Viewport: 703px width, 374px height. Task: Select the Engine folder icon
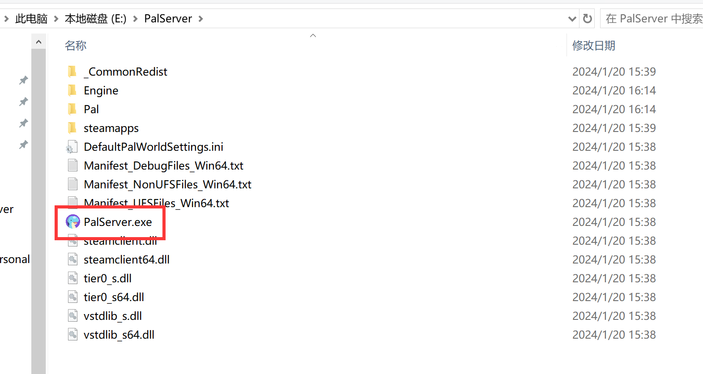[72, 90]
